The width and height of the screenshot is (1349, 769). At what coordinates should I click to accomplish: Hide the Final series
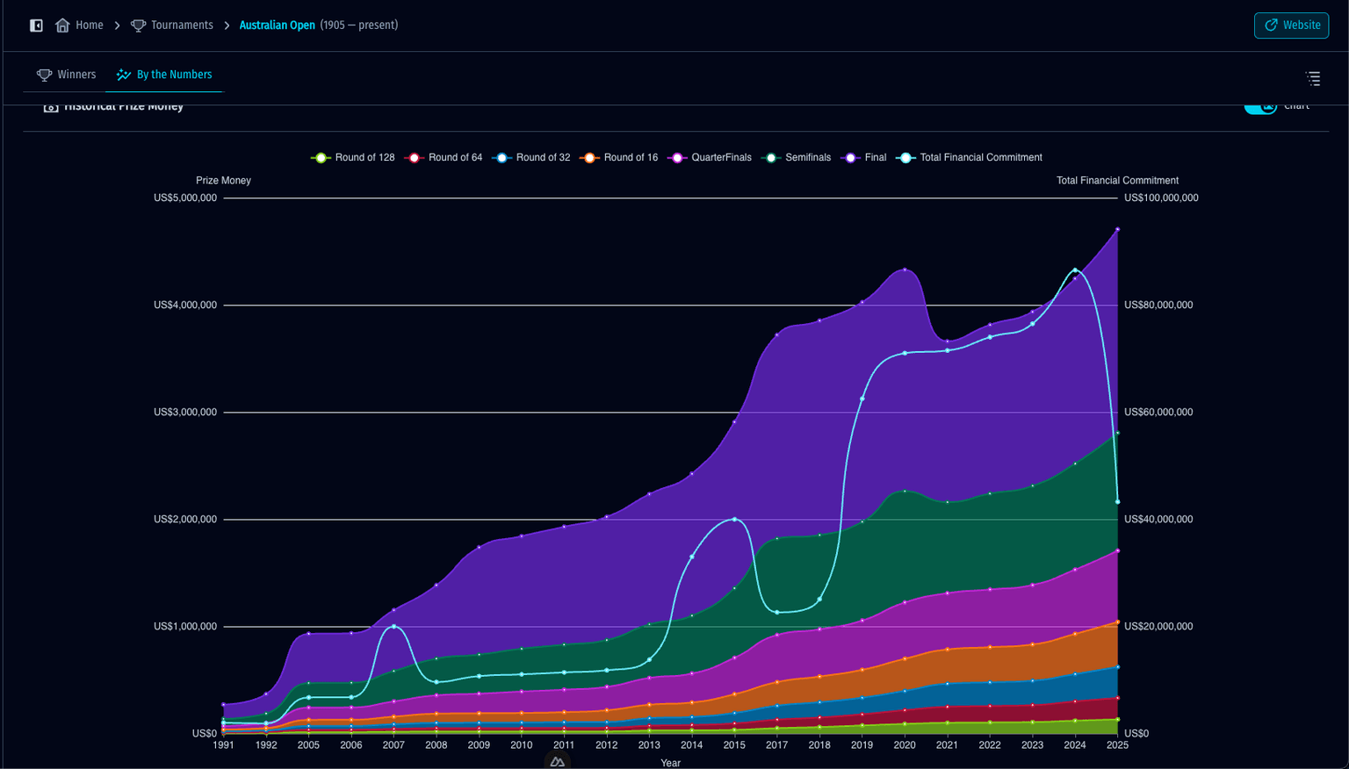pyautogui.click(x=864, y=158)
